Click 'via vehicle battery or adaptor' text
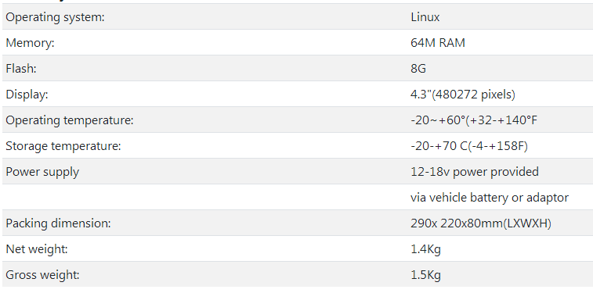The width and height of the screenshot is (593, 293). point(490,198)
